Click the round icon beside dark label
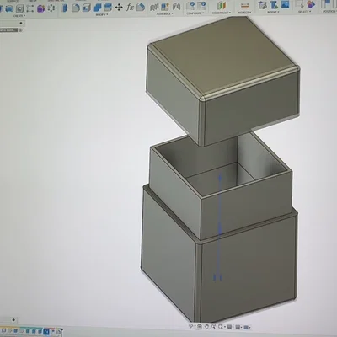The height and width of the screenshot is (337, 337). coord(20,30)
